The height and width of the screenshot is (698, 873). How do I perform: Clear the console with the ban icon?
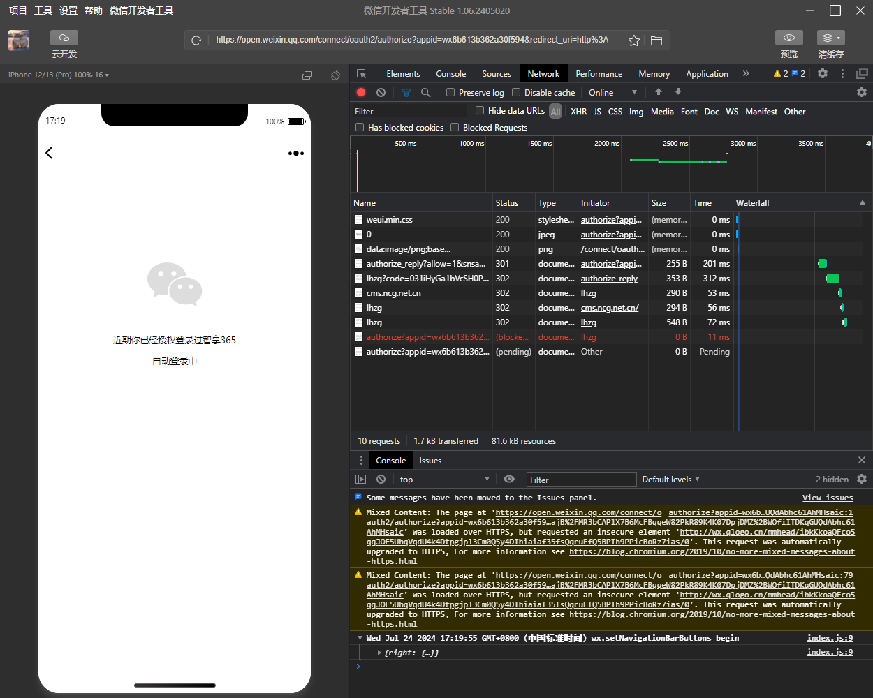(381, 480)
